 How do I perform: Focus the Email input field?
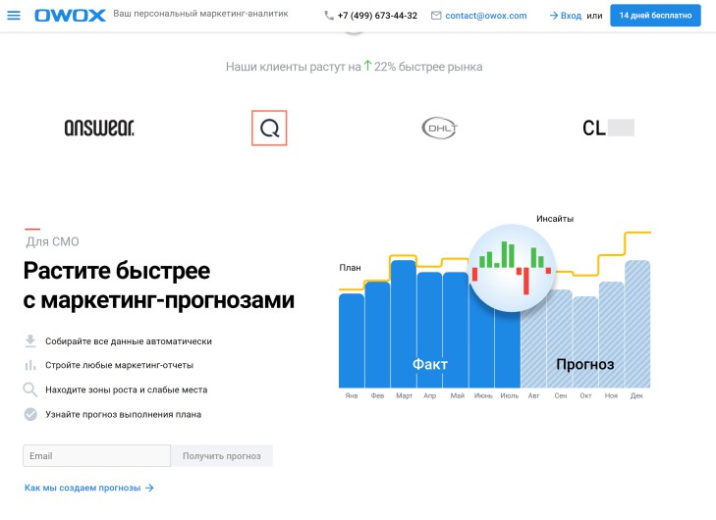(96, 456)
